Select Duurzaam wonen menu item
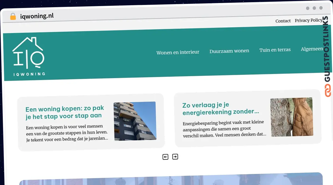Image resolution: width=333 pixels, height=185 pixels. [229, 51]
